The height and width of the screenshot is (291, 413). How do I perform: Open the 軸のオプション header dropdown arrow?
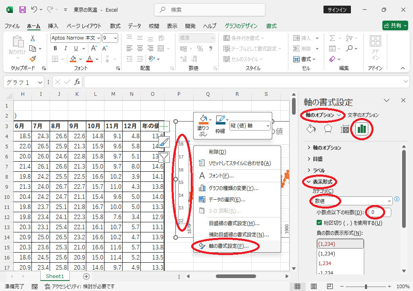pos(340,115)
